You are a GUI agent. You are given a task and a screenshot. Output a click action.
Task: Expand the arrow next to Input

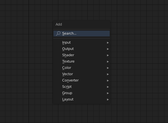click(108, 43)
